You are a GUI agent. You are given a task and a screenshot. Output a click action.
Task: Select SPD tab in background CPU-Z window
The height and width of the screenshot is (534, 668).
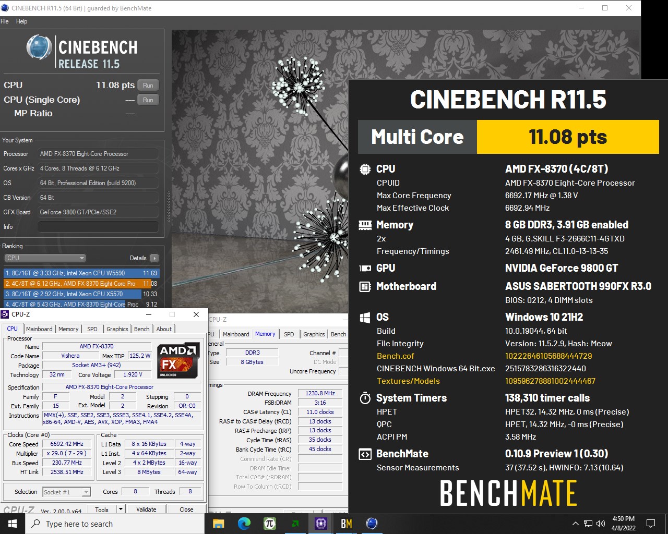[289, 334]
